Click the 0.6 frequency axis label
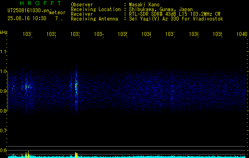 coord(3,150)
